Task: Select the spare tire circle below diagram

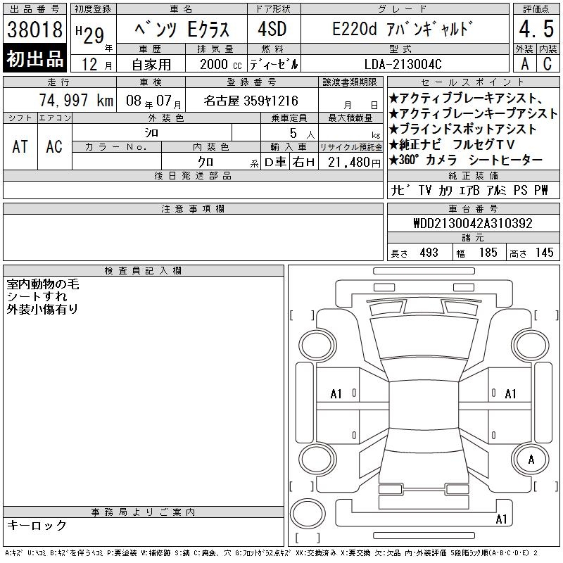Action: (308, 514)
